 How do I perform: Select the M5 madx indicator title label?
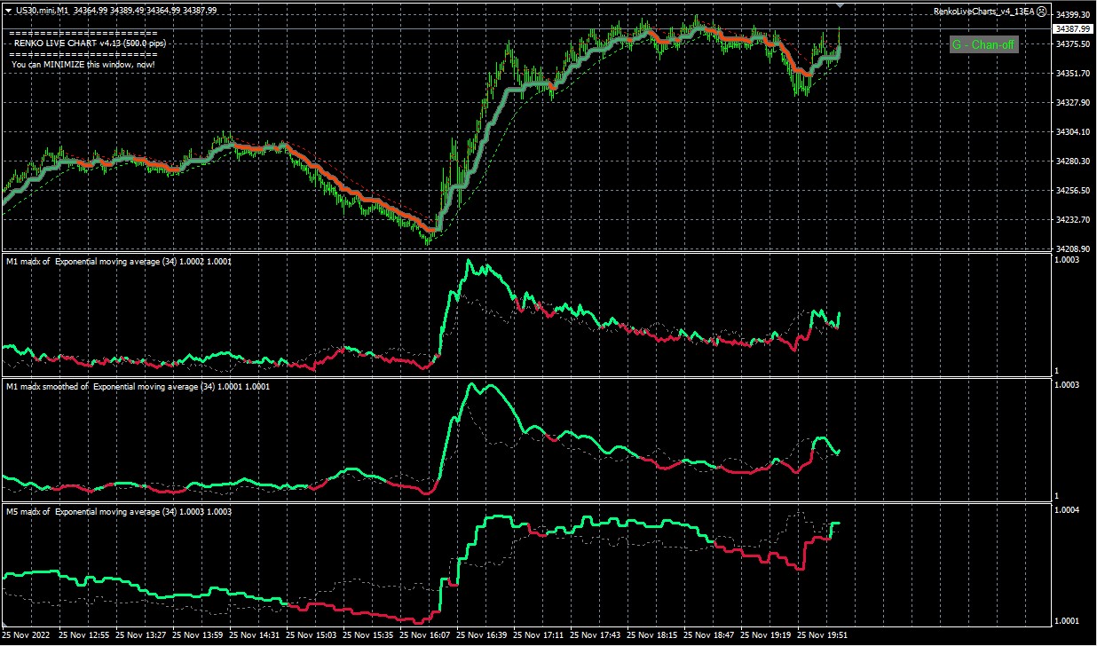[119, 512]
